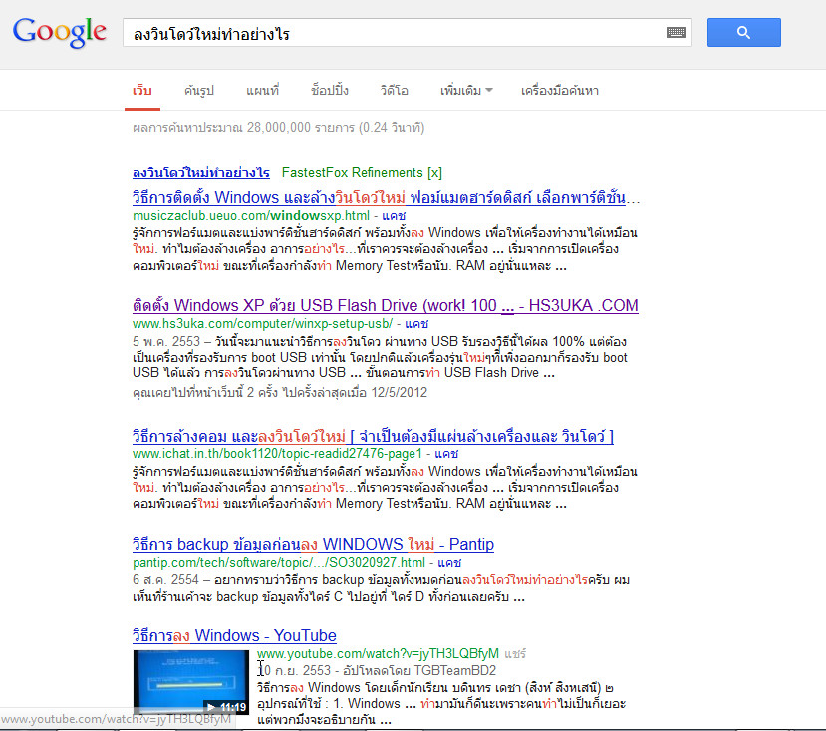Switch to the ค้นรูป tab
Image resolution: width=826 pixels, height=731 pixels.
coord(199,90)
